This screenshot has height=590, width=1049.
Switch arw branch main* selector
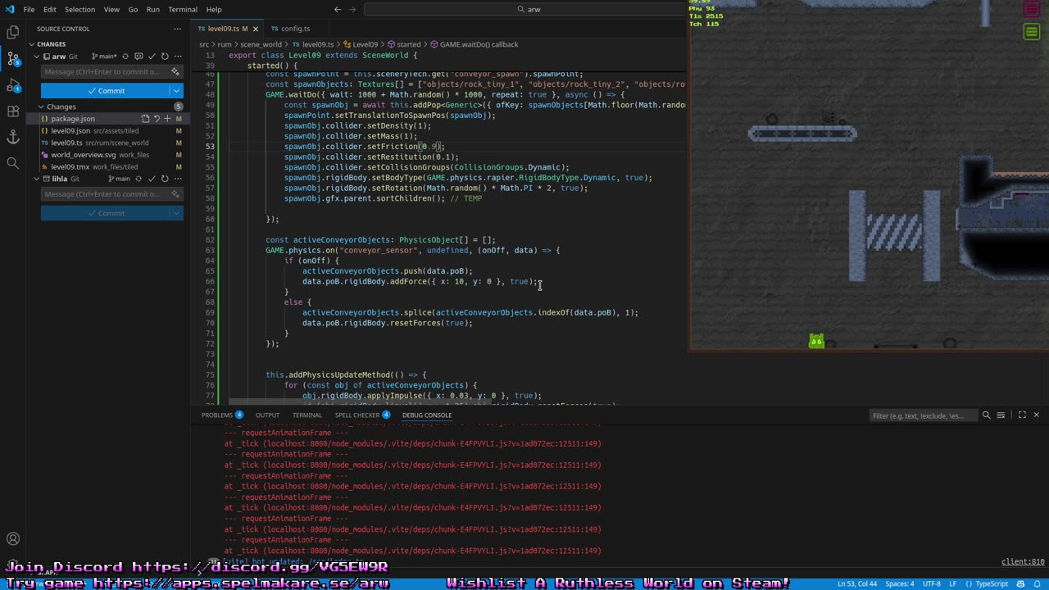pyautogui.click(x=105, y=57)
